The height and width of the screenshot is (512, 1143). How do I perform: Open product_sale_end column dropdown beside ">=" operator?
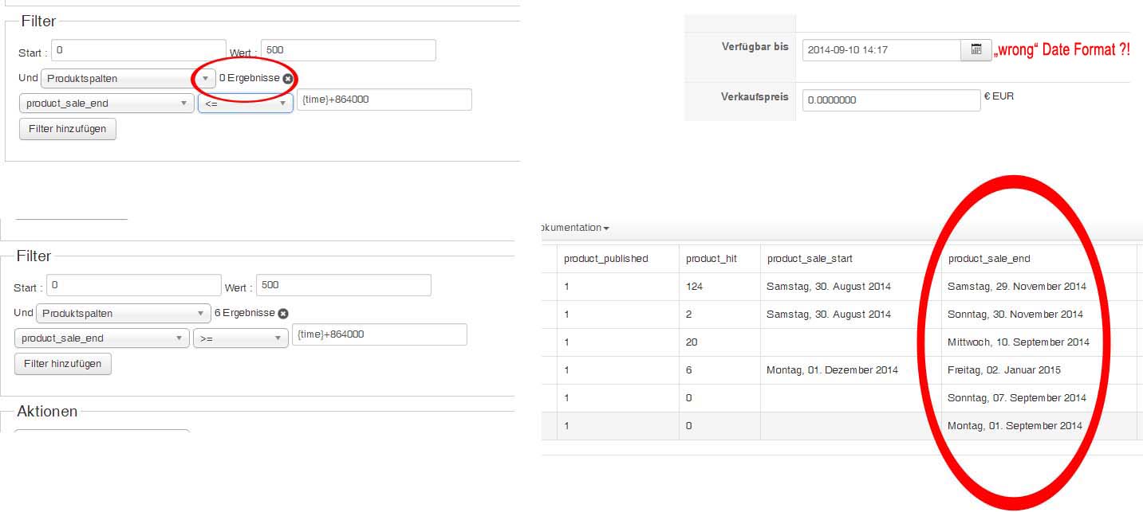[101, 338]
